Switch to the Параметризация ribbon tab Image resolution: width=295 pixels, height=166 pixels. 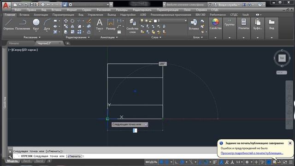click(x=63, y=14)
